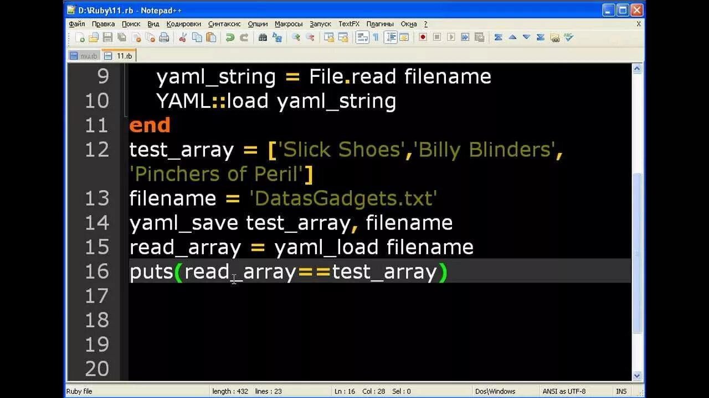Image resolution: width=709 pixels, height=398 pixels.
Task: Close the current document with the Close icon
Action: click(136, 38)
